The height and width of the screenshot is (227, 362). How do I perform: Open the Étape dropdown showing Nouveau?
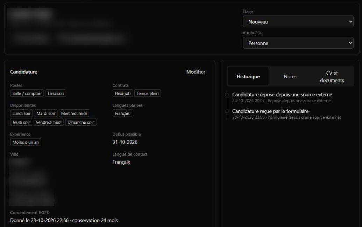tap(298, 21)
